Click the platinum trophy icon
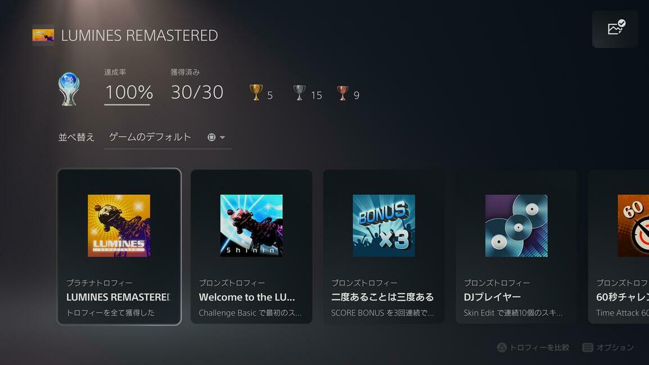The image size is (649, 365). click(69, 89)
